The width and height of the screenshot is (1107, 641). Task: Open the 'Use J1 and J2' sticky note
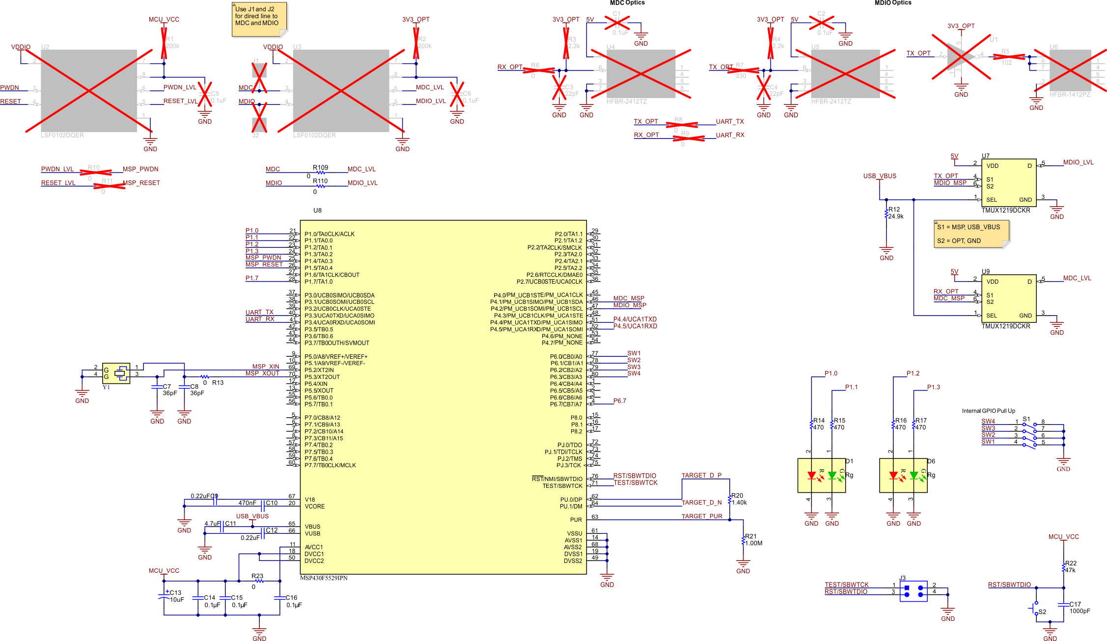coord(259,19)
